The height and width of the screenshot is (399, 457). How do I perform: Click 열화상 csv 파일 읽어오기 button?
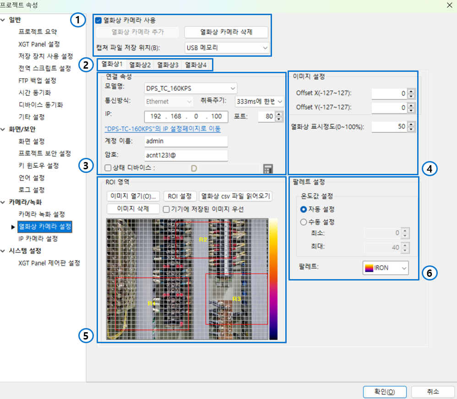point(235,196)
